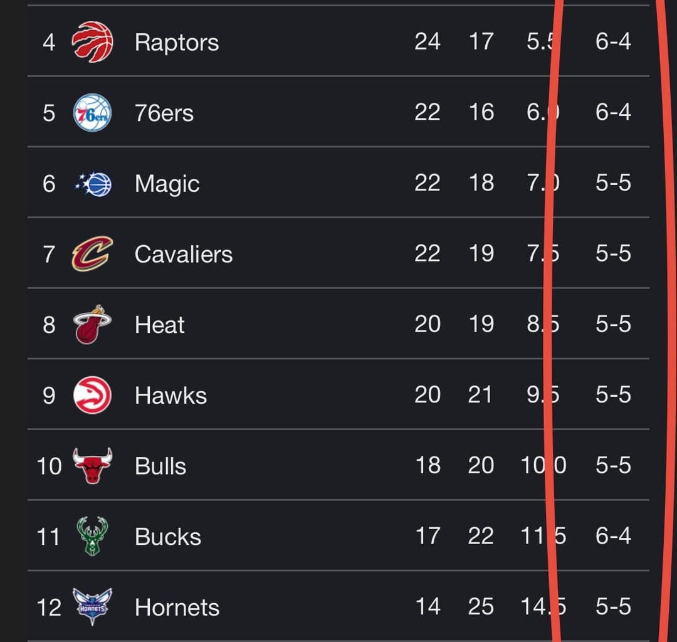Open the Raptors team name link
This screenshot has width=677, height=642.
(176, 42)
